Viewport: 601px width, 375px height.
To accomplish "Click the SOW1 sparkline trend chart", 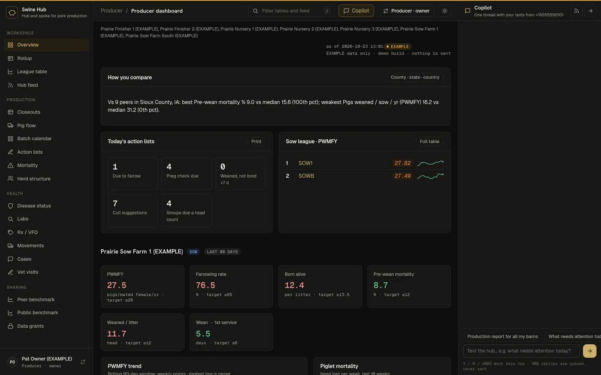I will 430,163.
